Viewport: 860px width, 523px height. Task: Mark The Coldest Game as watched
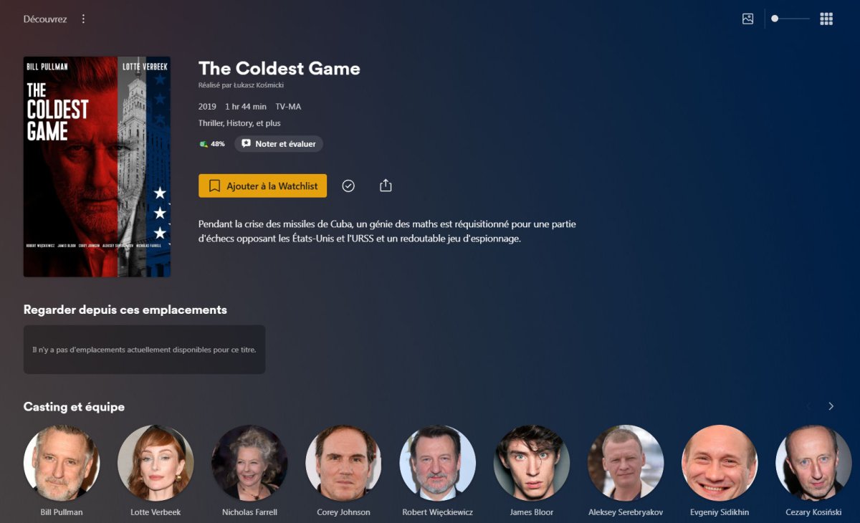[348, 186]
